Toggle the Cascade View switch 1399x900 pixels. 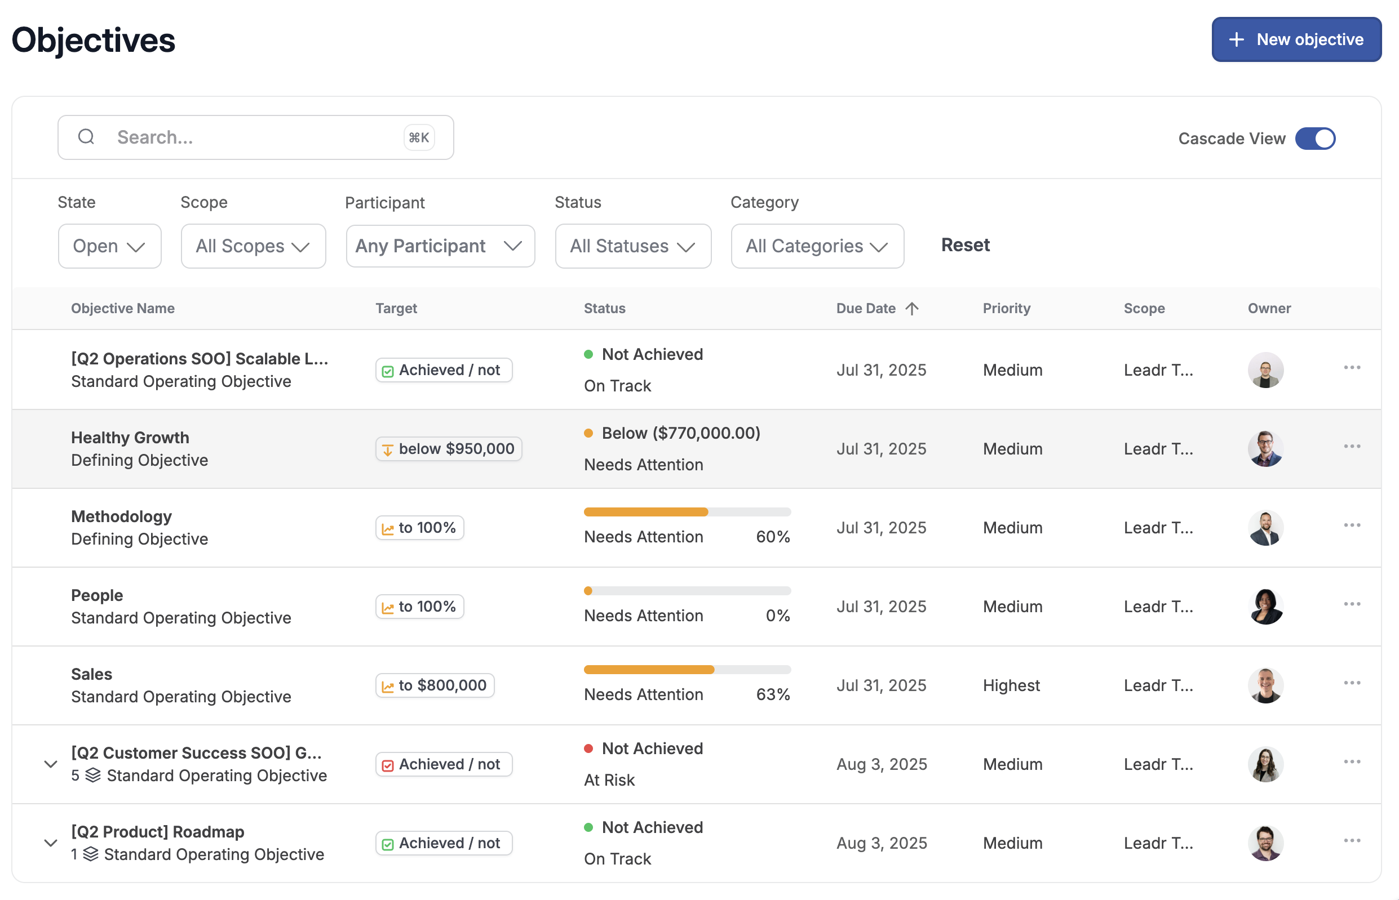coord(1315,139)
